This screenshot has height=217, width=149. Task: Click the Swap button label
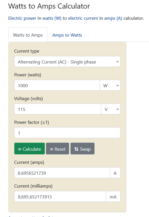point(85,149)
